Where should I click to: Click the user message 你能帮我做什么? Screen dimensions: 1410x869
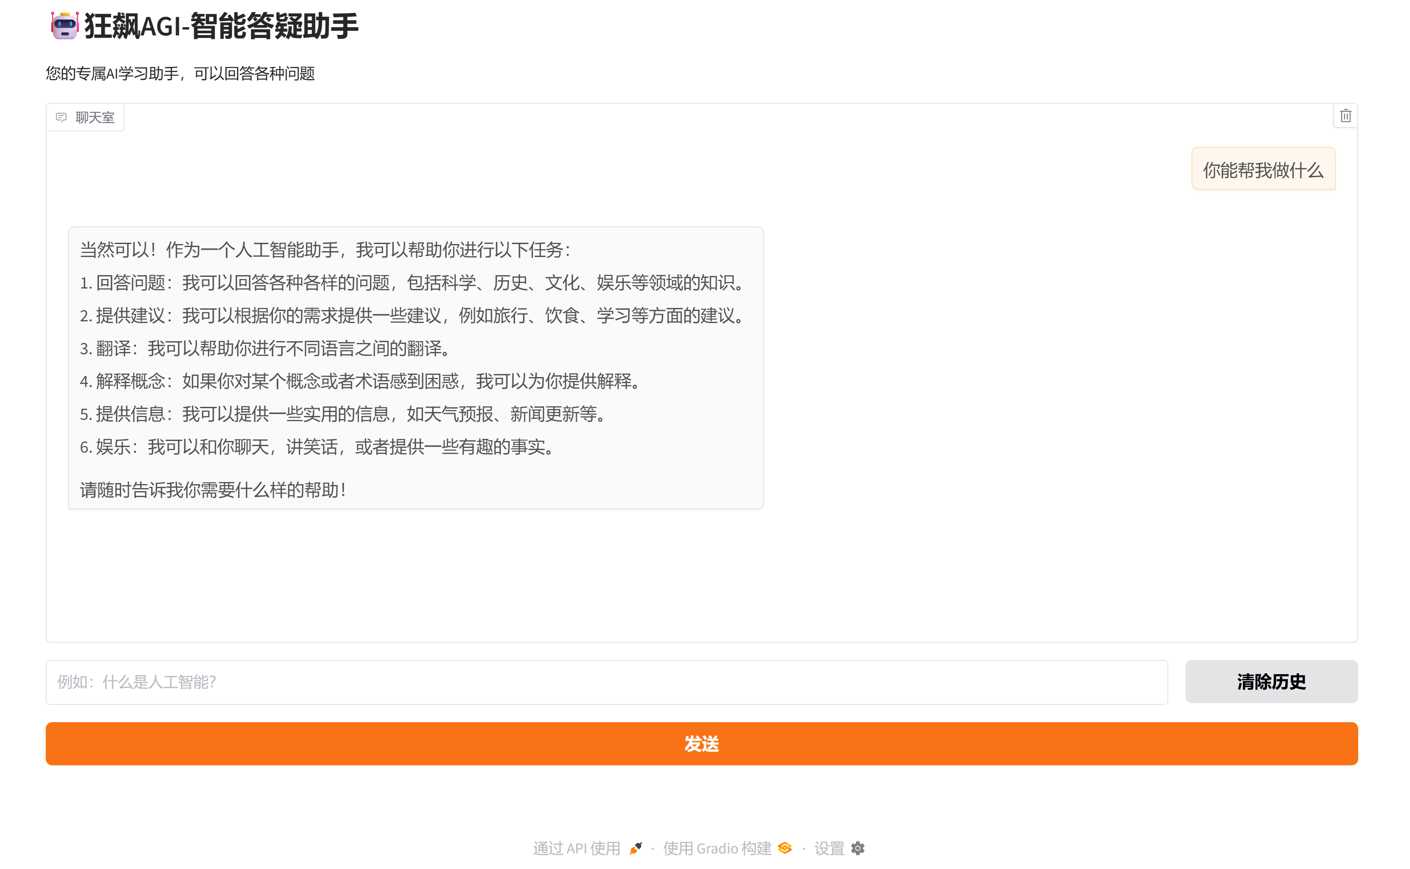point(1262,170)
